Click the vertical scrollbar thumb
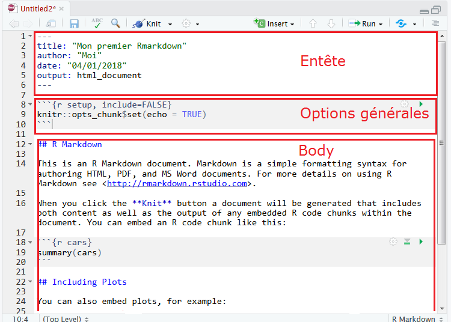Image resolution: width=451 pixels, height=322 pixels. pos(441,143)
